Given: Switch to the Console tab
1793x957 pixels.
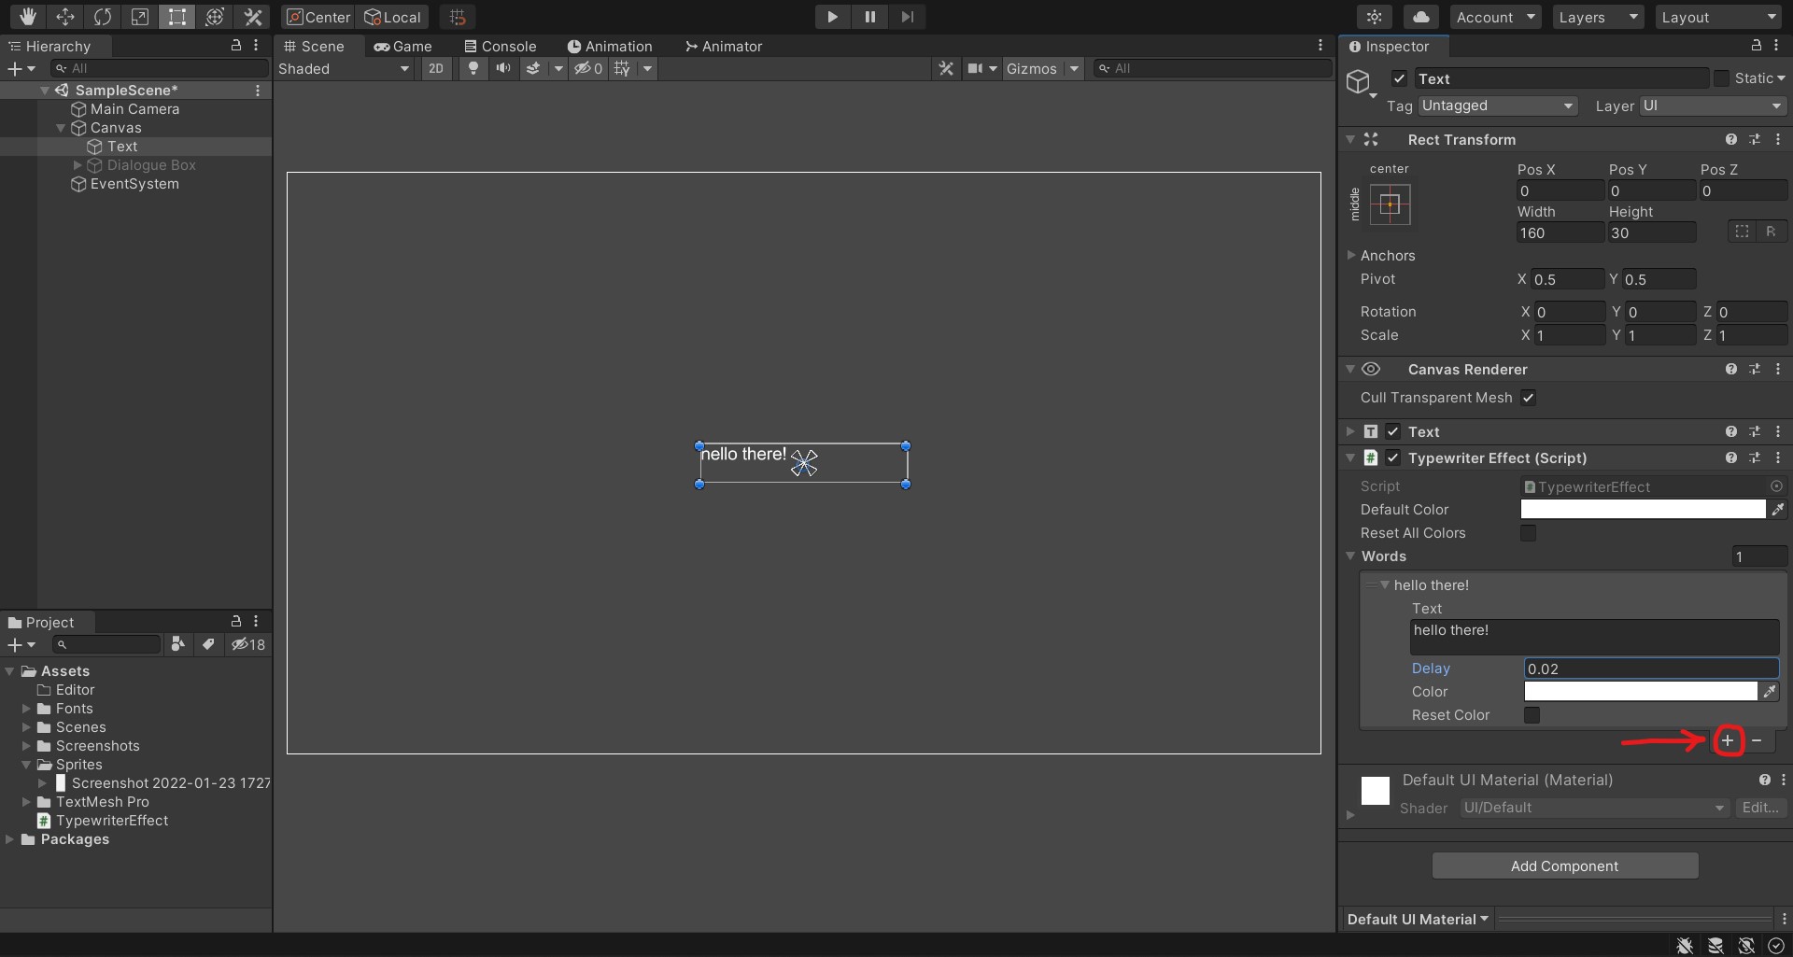Looking at the screenshot, I should point(501,46).
